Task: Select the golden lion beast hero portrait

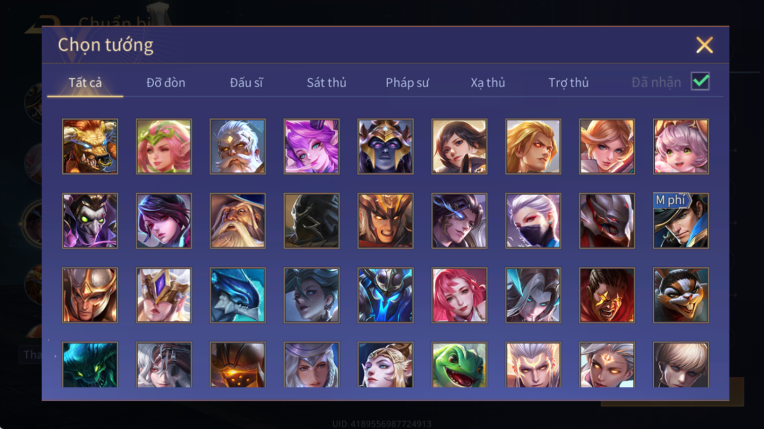Action: pyautogui.click(x=90, y=147)
